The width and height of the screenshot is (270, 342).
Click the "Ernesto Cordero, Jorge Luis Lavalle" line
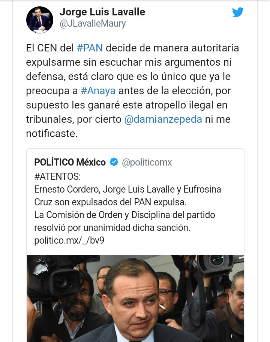[127, 189]
